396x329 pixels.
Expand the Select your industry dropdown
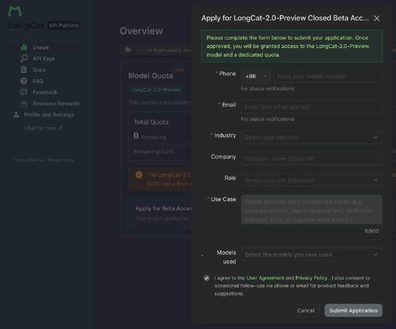(x=312, y=138)
